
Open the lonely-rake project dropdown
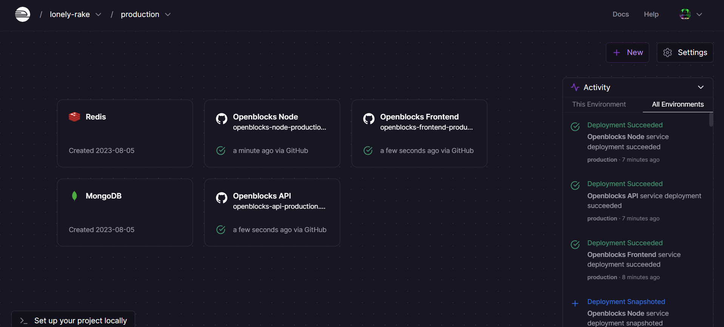pyautogui.click(x=75, y=14)
